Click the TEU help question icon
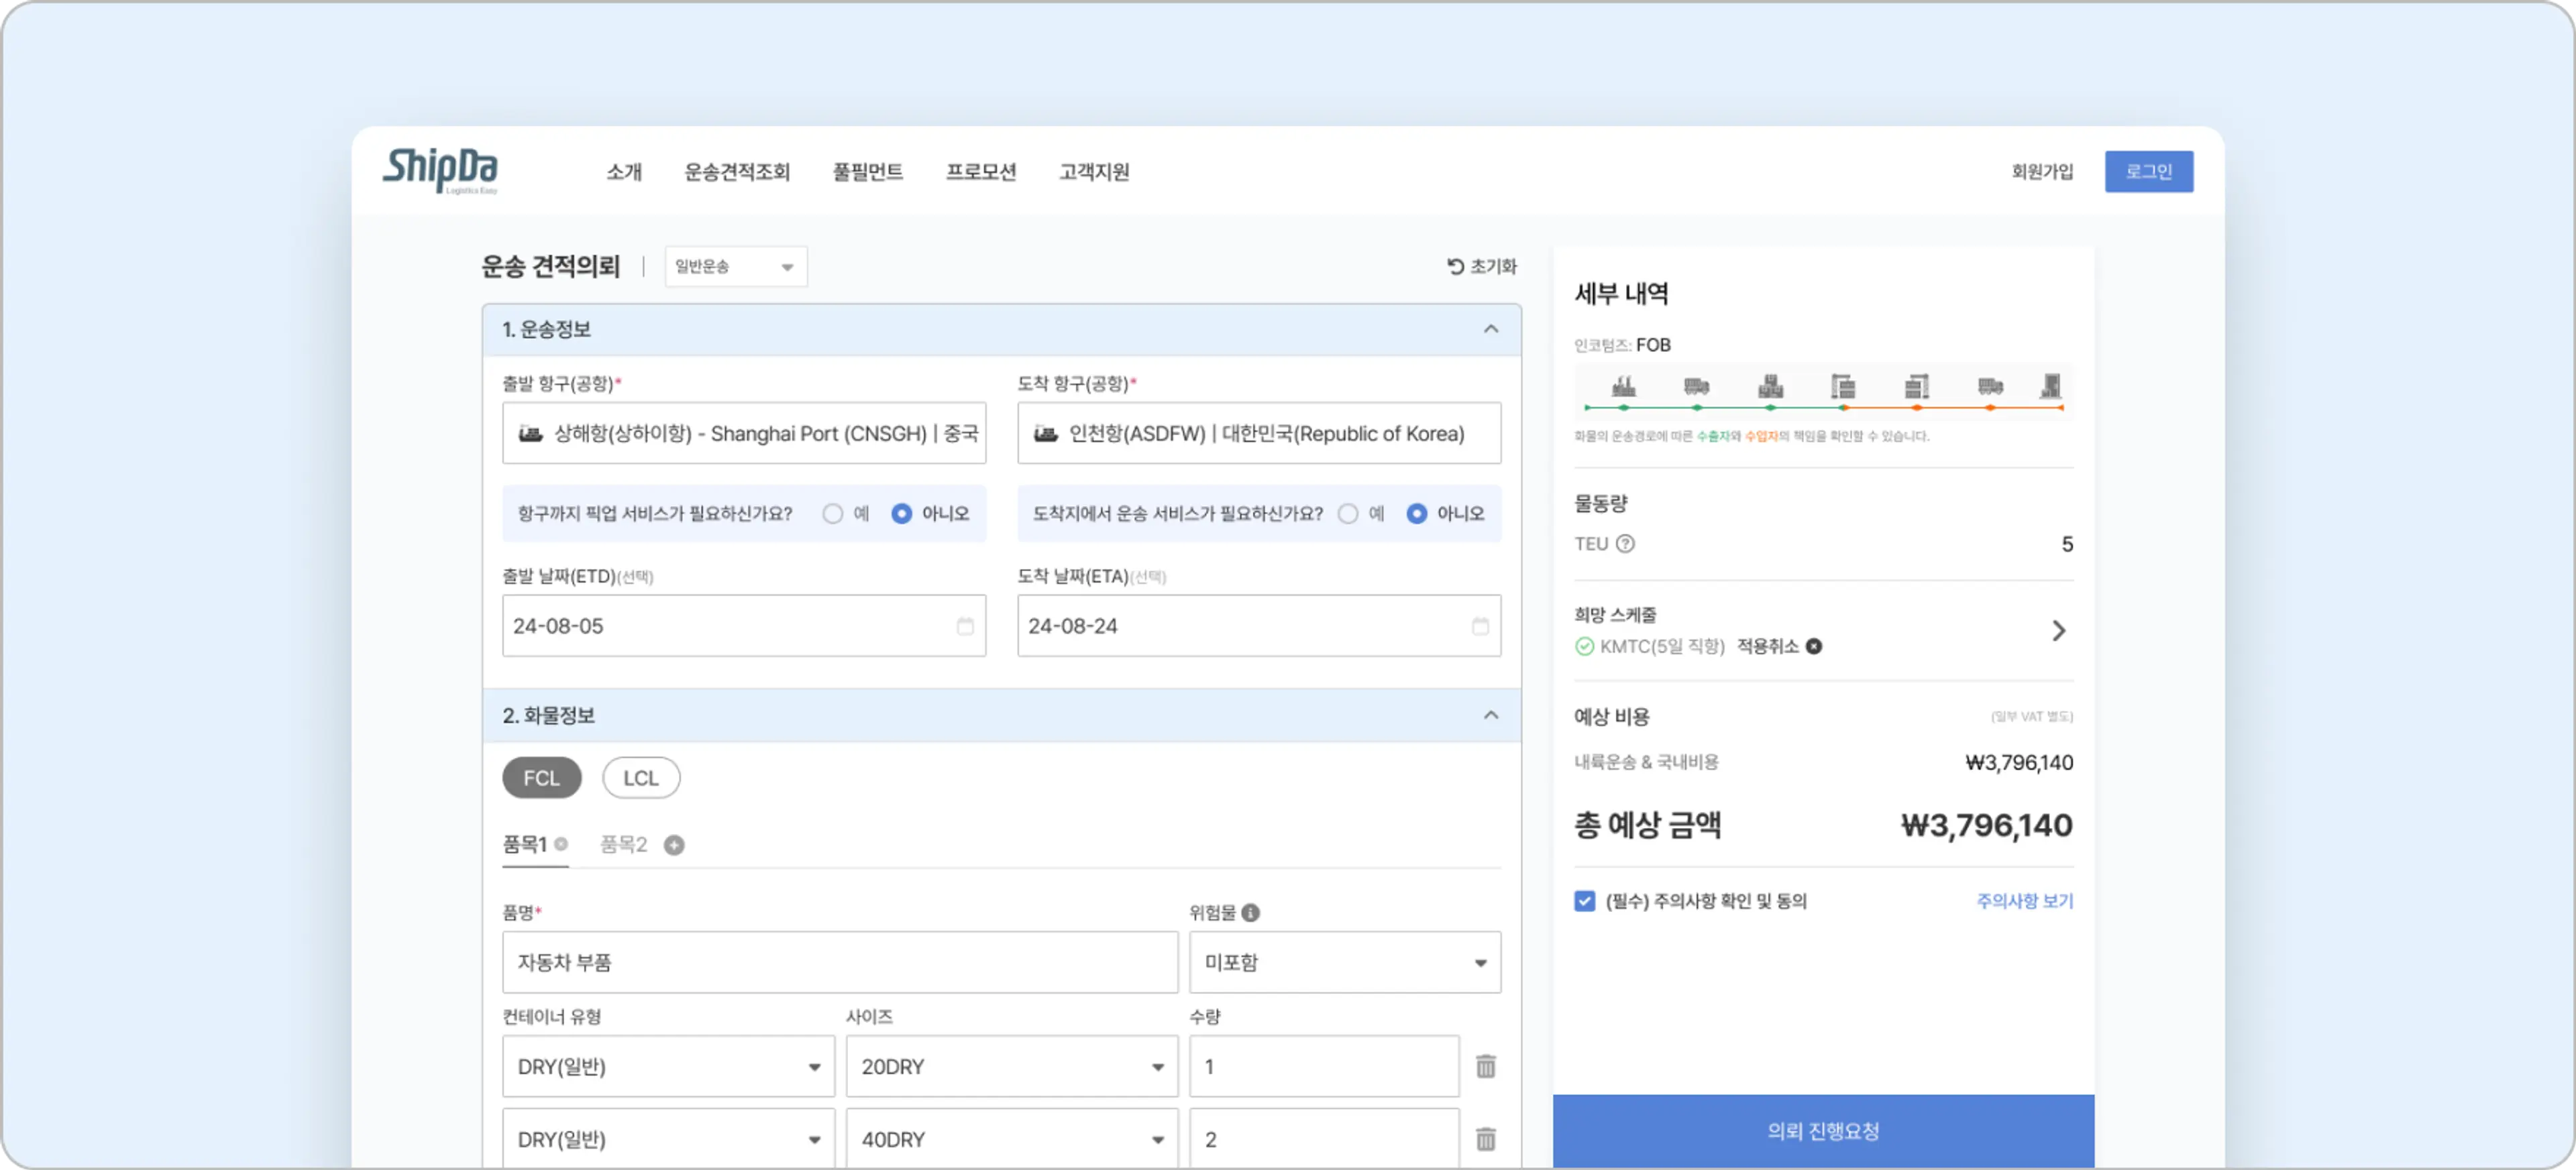The height and width of the screenshot is (1170, 2576). tap(1625, 544)
